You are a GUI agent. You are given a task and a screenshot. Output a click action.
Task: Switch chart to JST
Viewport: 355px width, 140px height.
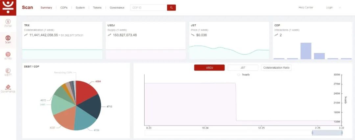coord(243,68)
